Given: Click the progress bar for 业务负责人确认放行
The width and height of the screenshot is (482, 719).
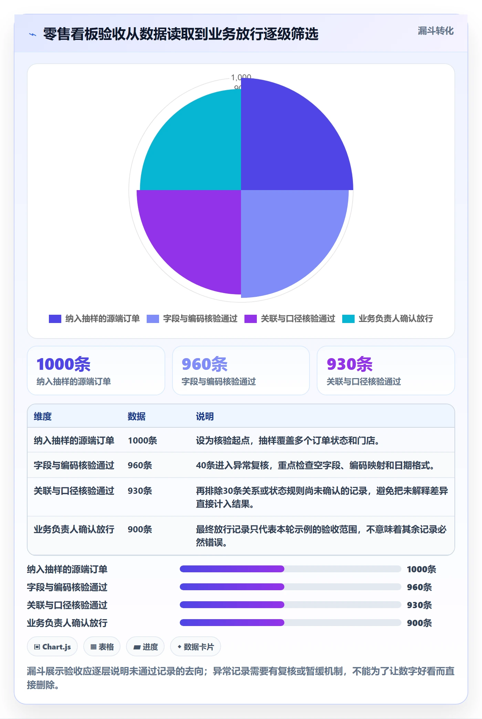Looking at the screenshot, I should coord(291,623).
